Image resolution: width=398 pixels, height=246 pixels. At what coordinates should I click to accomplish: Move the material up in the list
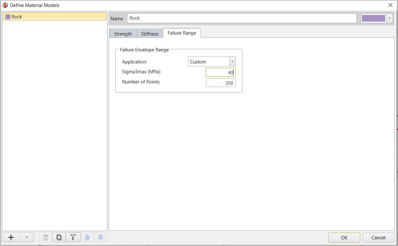click(87, 237)
